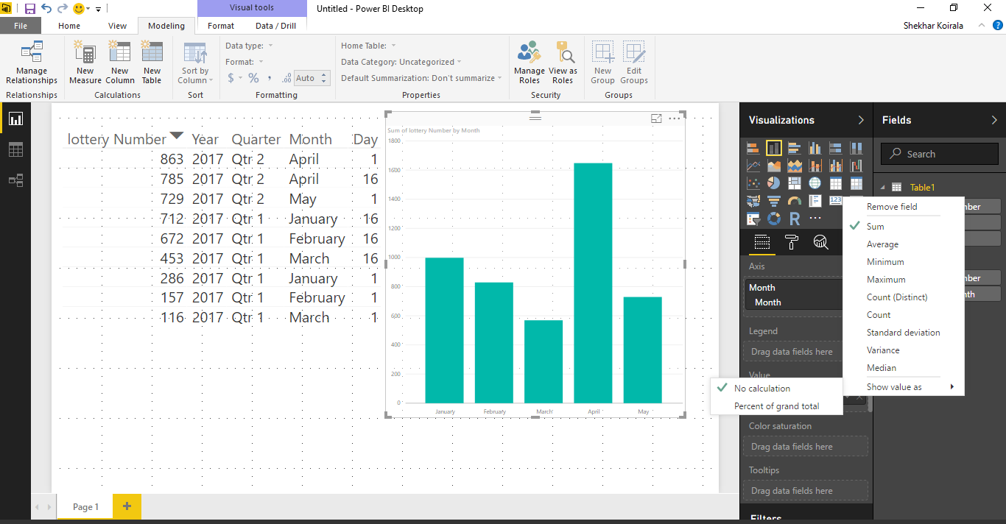
Task: Switch to the Format ribbon tab
Action: pyautogui.click(x=221, y=26)
